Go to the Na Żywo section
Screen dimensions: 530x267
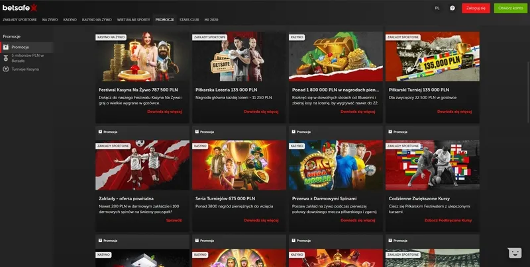pyautogui.click(x=50, y=20)
